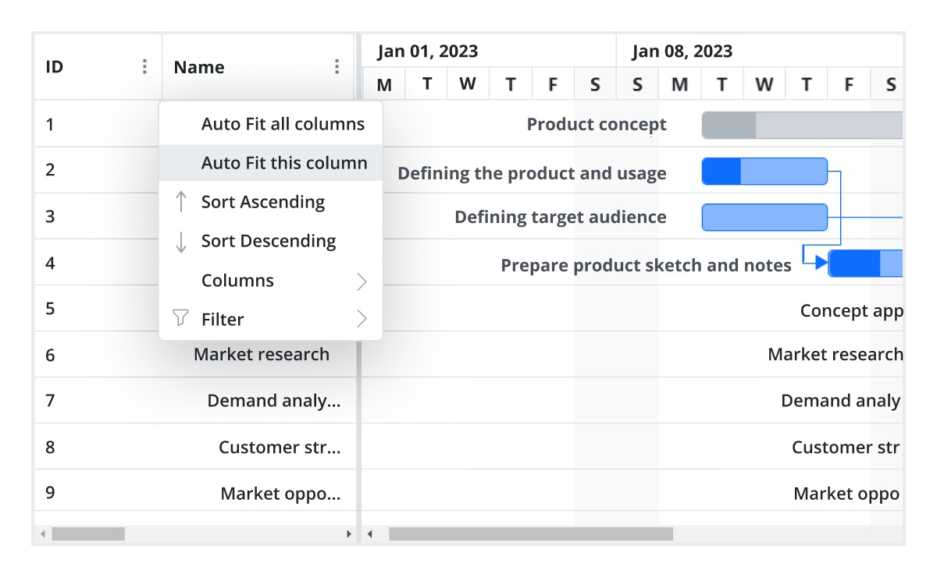Click the chart horizontal scrollbar thumb
937x577 pixels.
[x=531, y=534]
